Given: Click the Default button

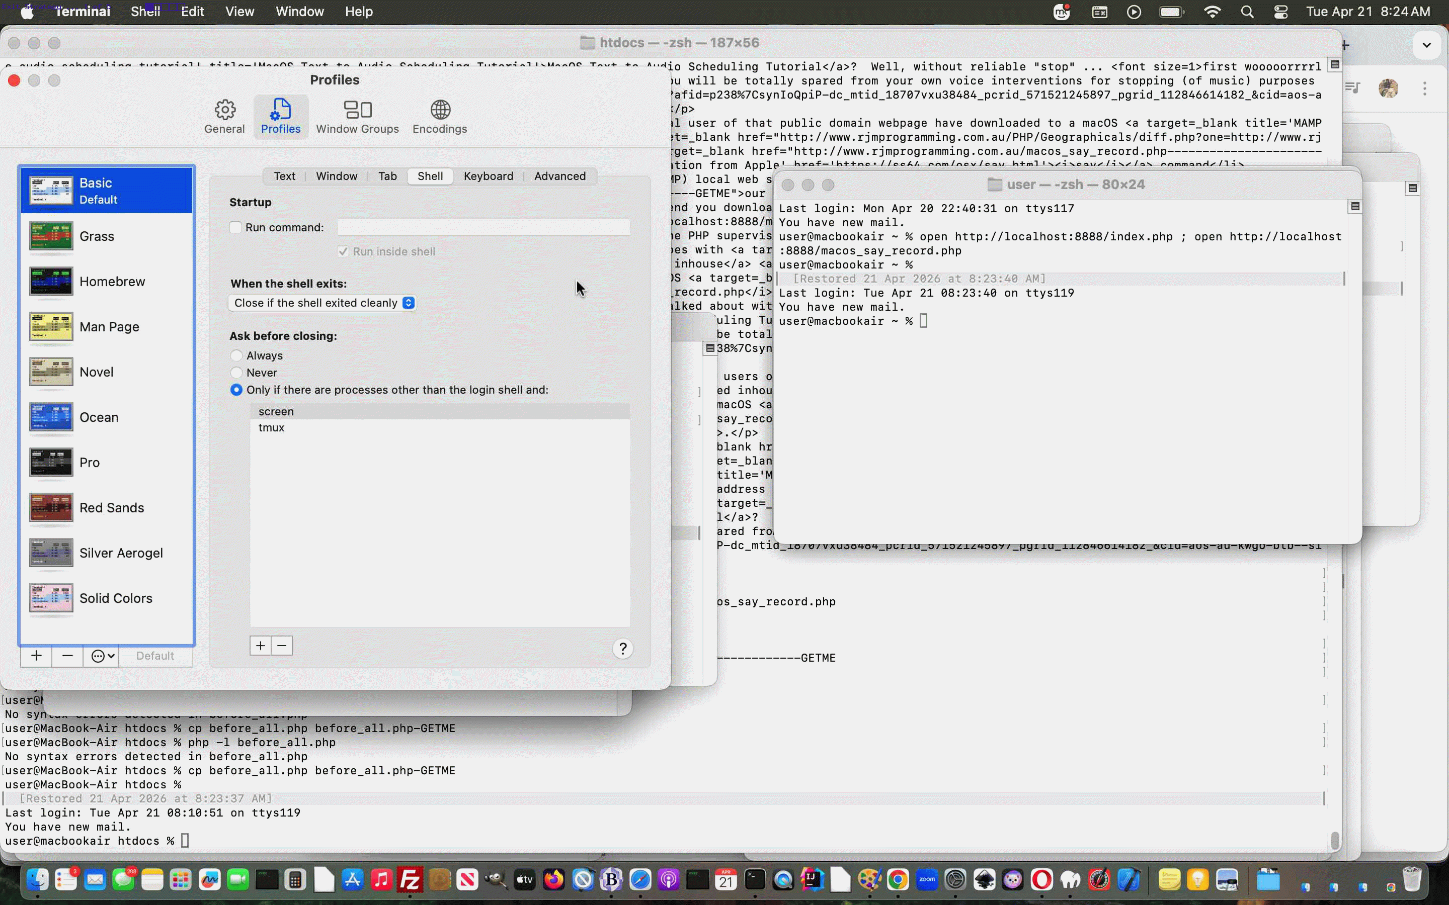Looking at the screenshot, I should click(x=154, y=656).
